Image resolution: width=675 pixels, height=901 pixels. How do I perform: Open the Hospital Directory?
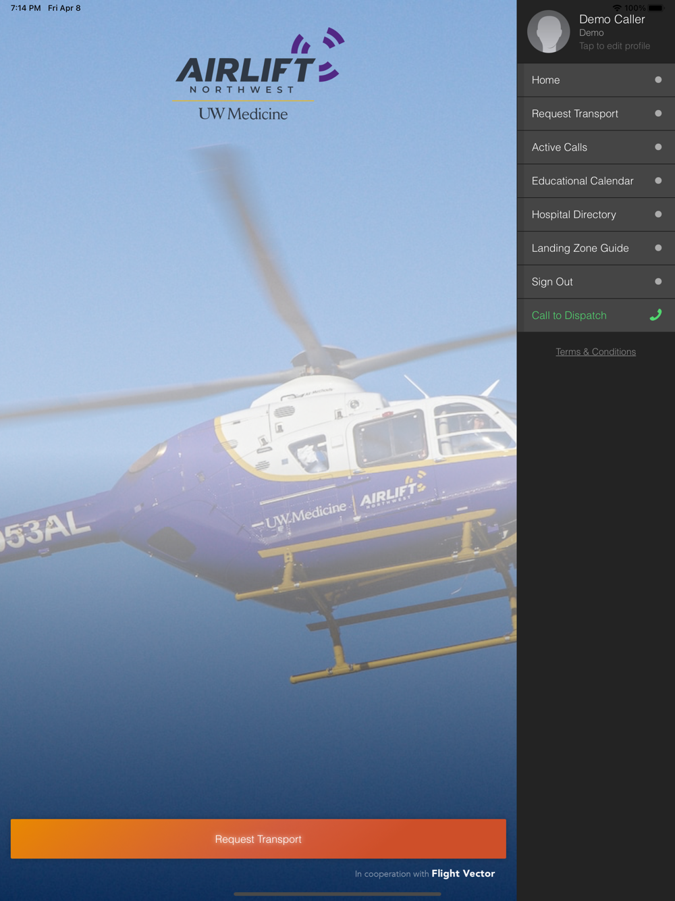pos(596,215)
